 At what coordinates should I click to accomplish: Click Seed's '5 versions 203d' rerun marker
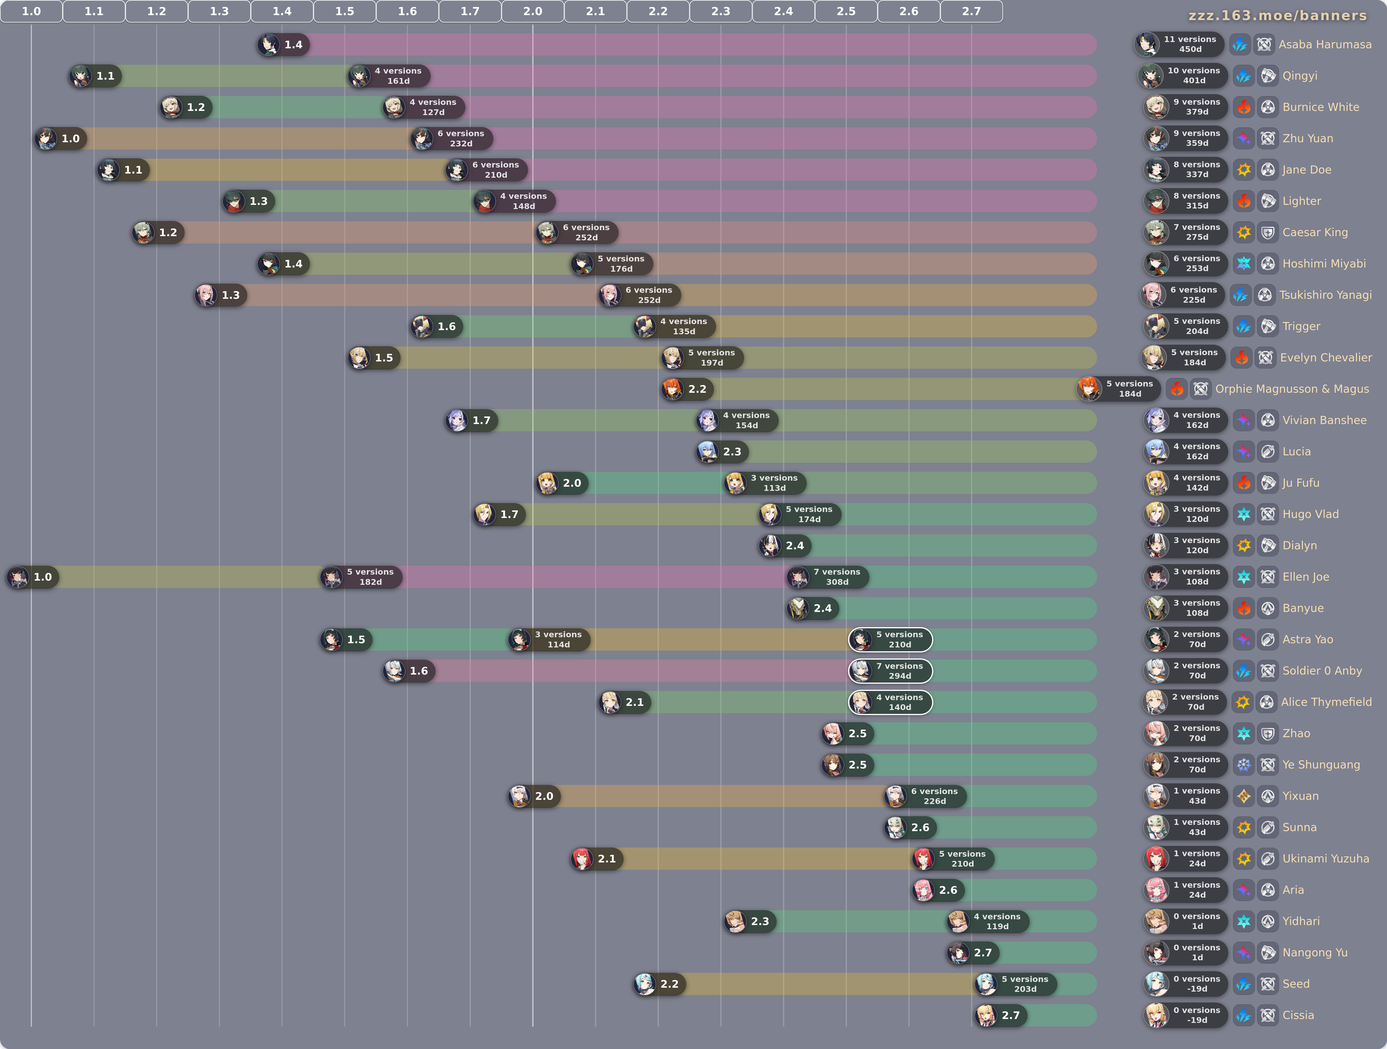(1016, 984)
